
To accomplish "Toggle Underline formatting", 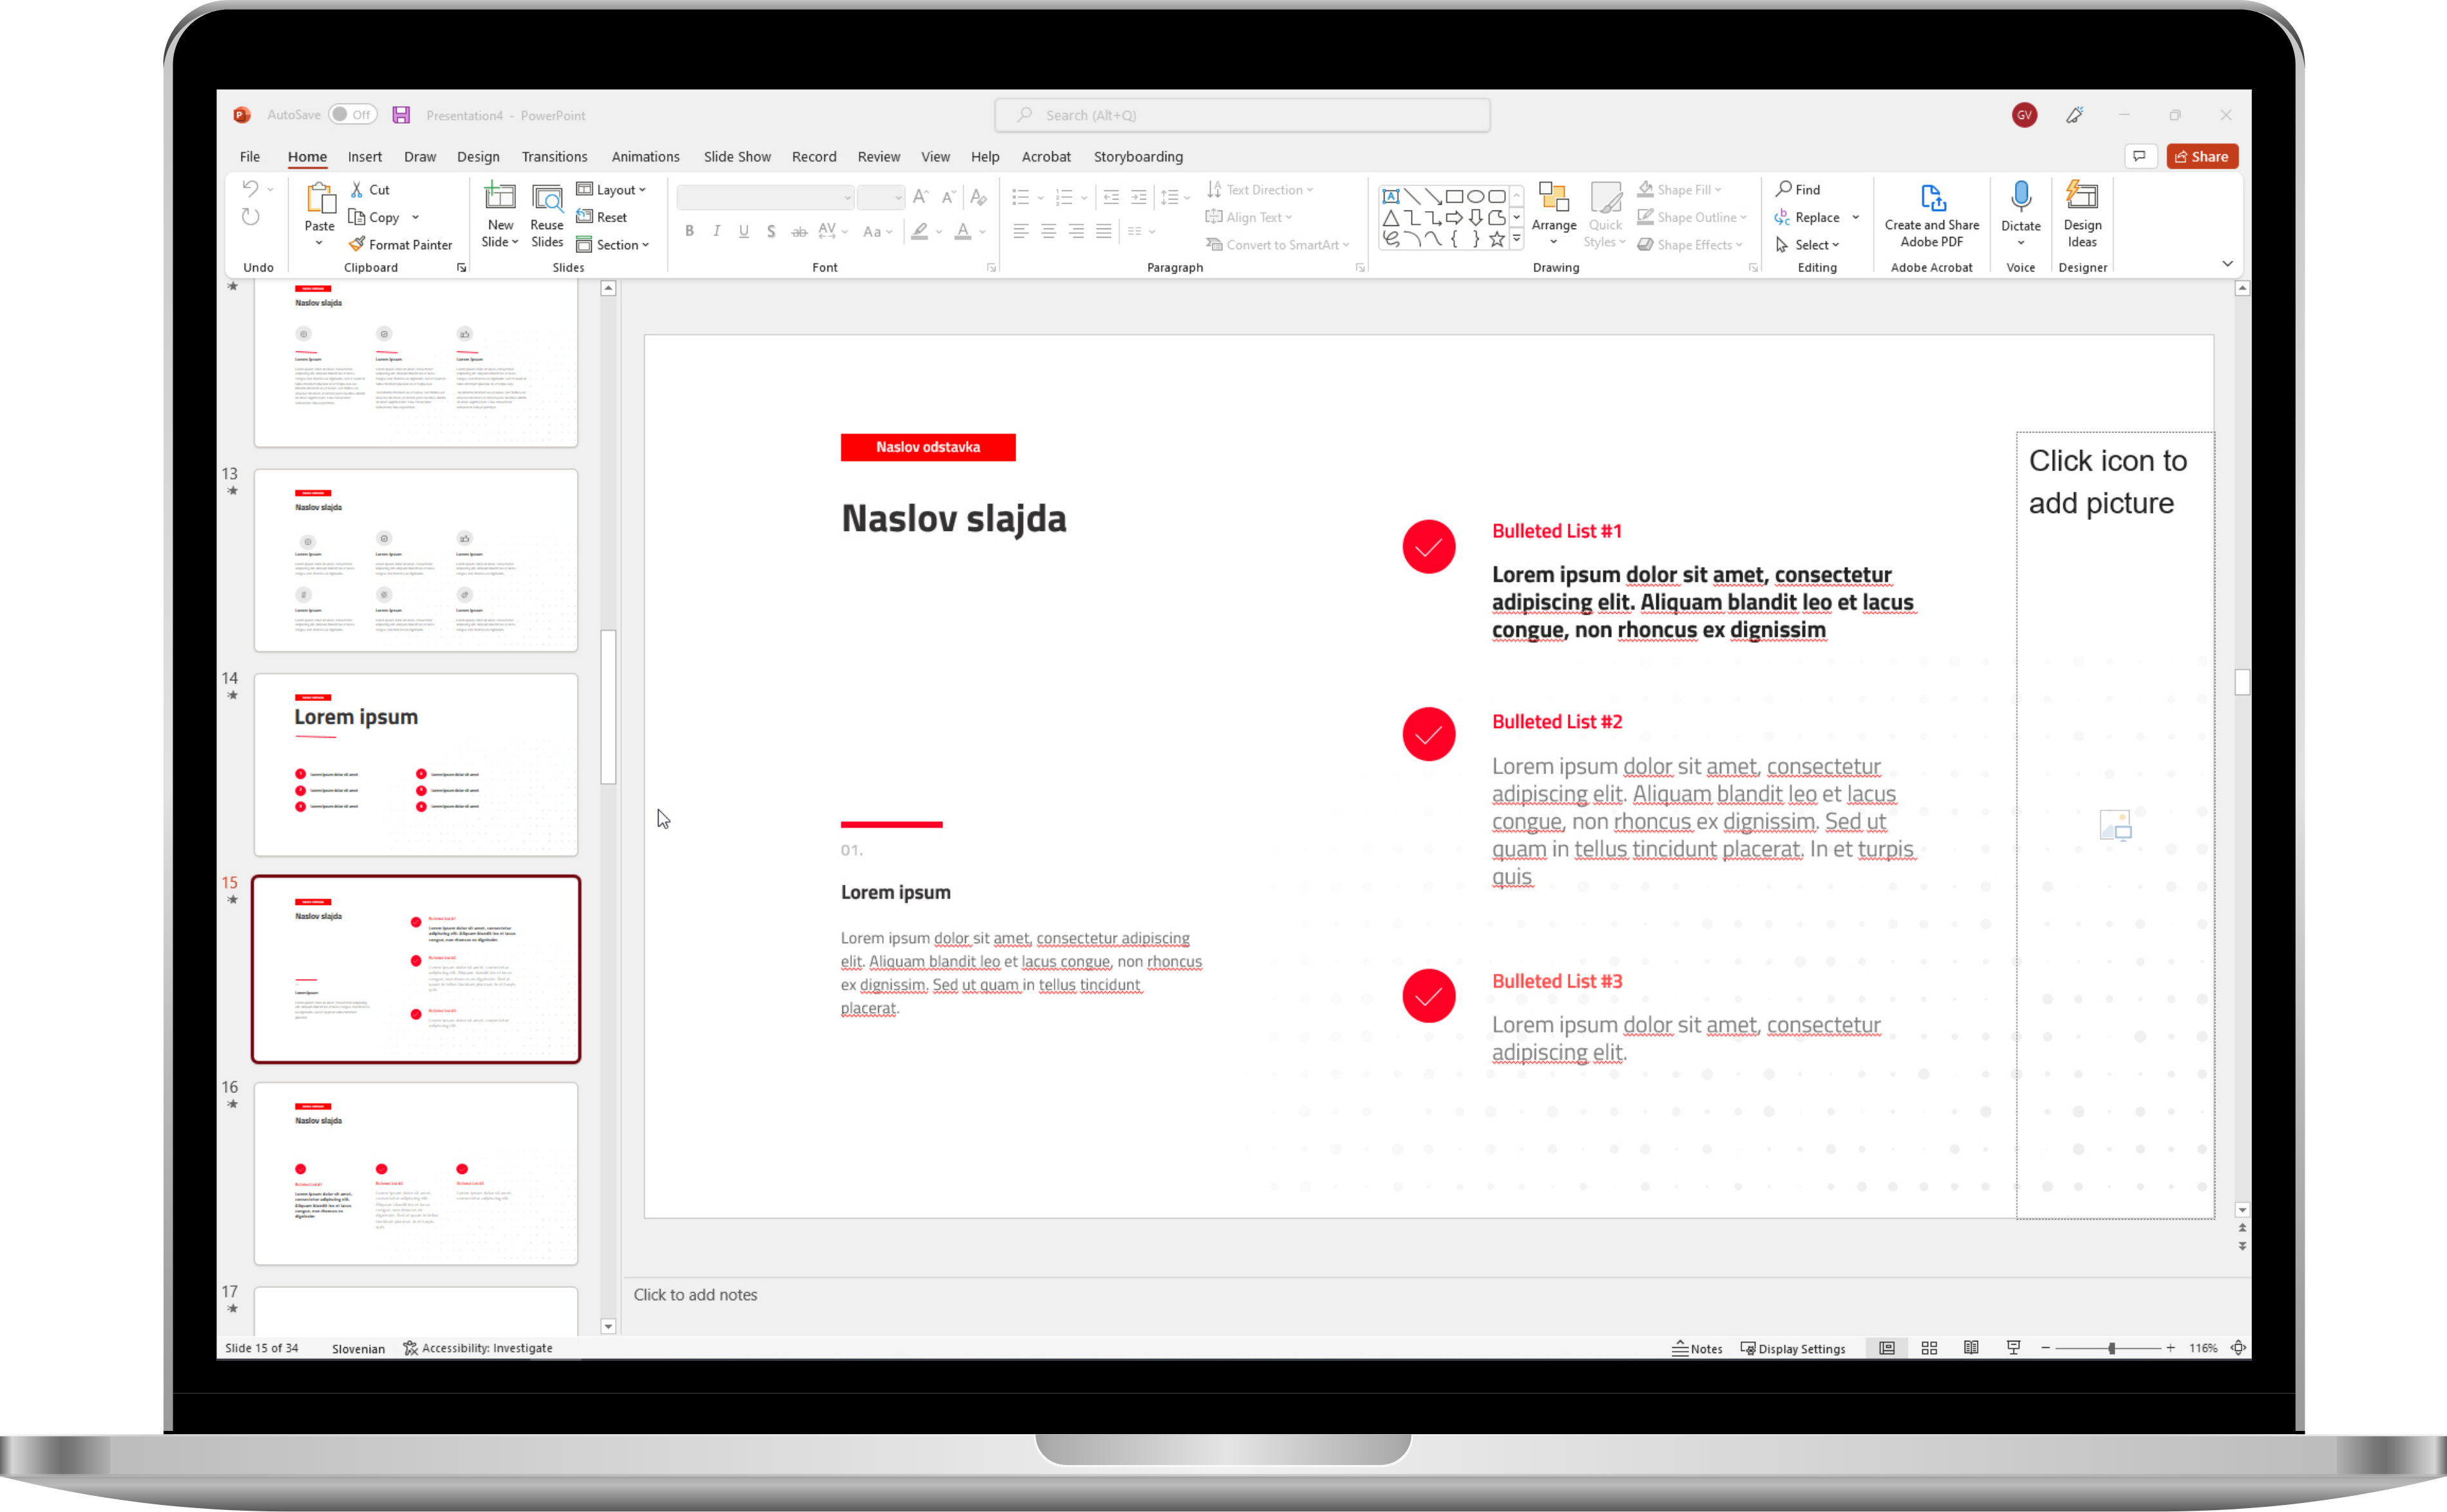I will click(743, 231).
